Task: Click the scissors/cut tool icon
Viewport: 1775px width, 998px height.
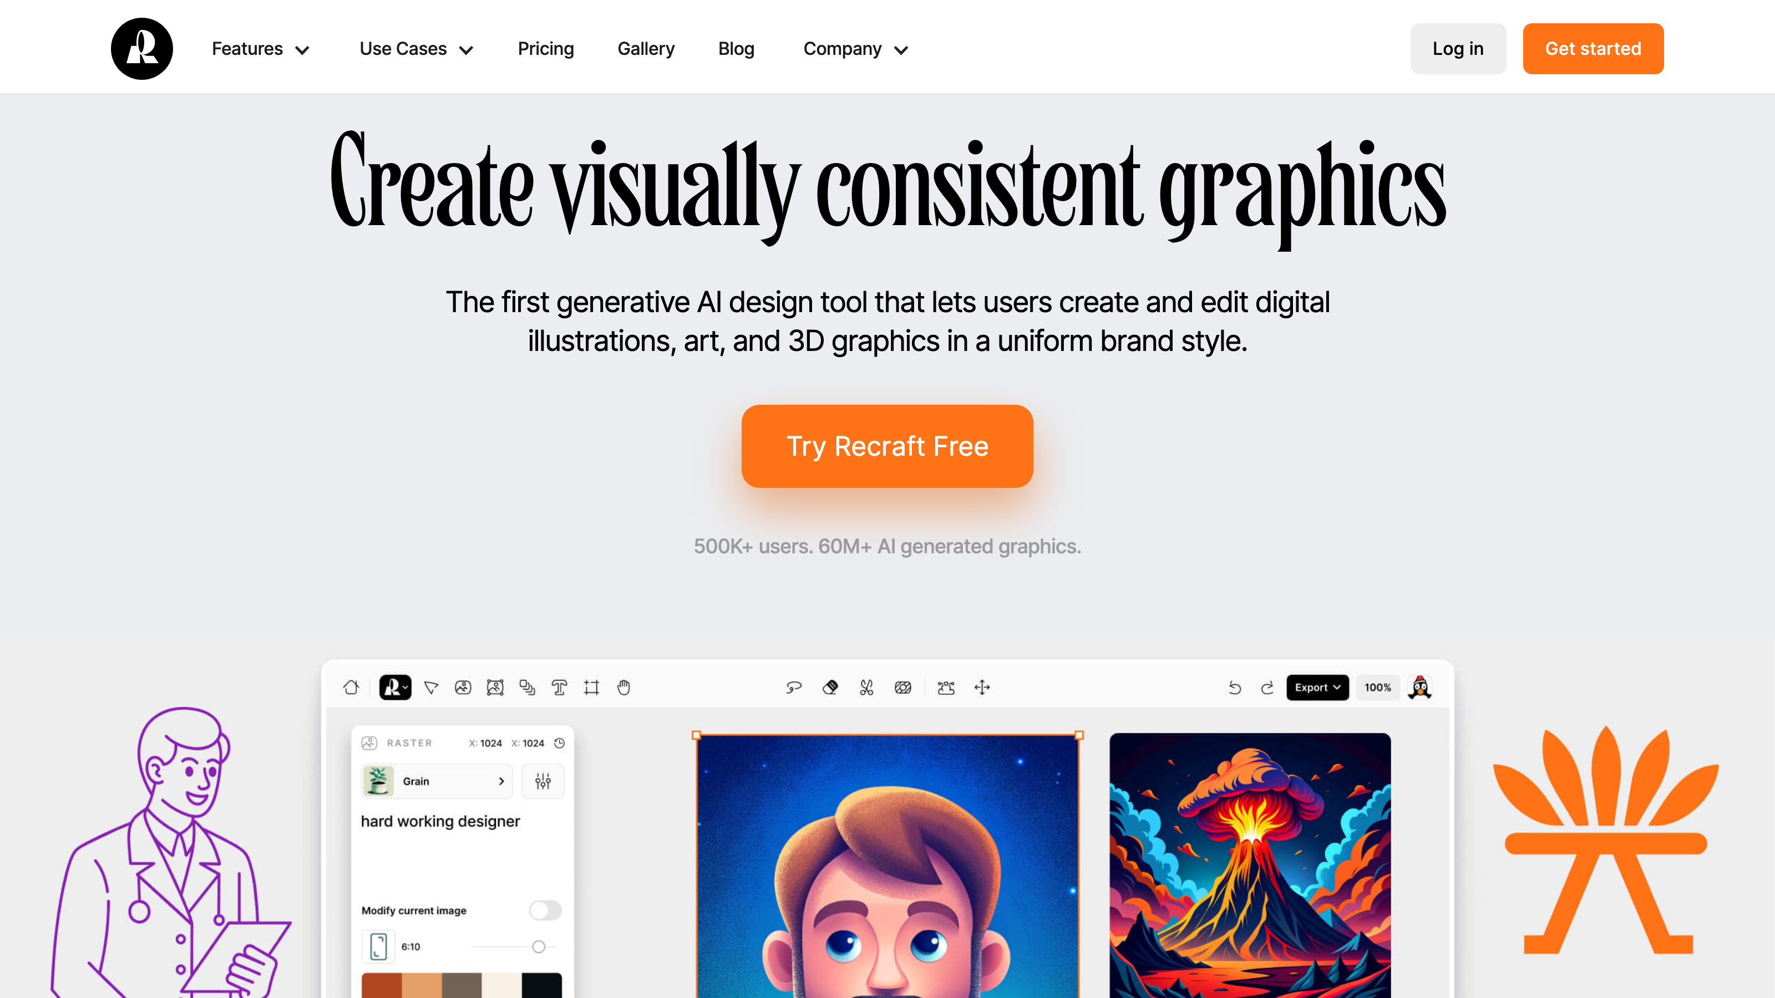Action: (x=865, y=688)
